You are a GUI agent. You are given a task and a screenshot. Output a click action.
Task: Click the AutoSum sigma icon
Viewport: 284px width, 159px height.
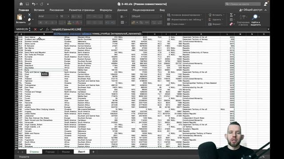231,15
